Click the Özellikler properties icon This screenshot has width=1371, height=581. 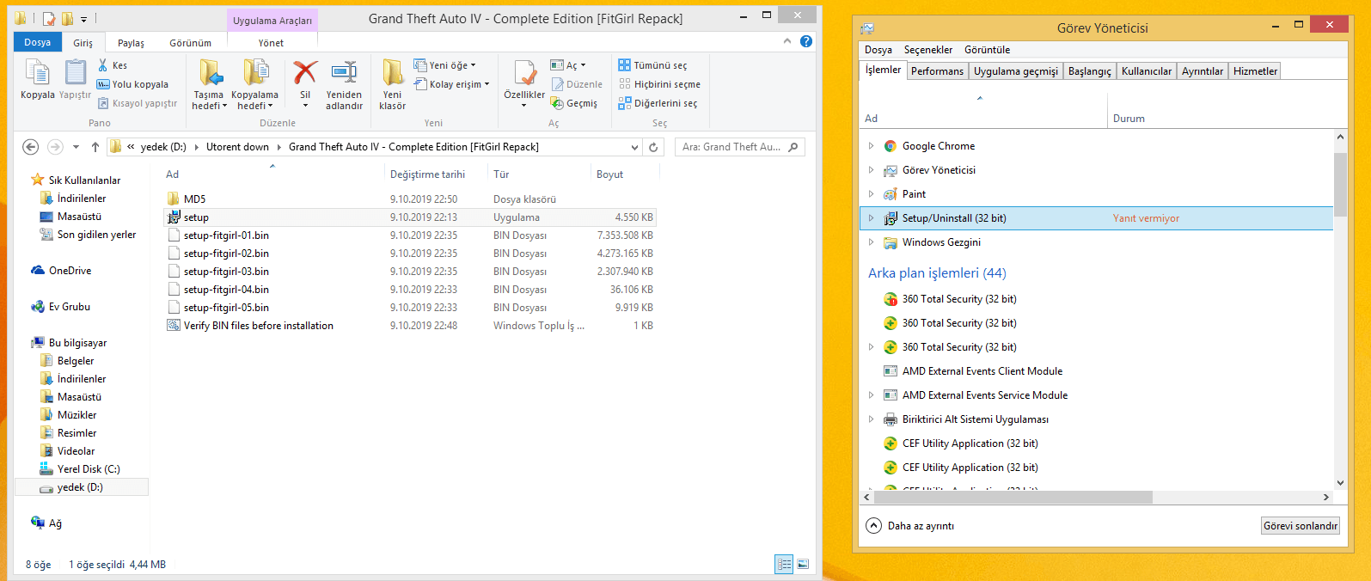point(524,72)
